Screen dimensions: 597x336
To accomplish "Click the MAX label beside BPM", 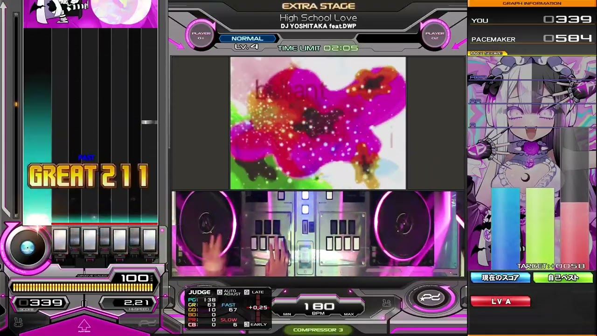I will coord(349,314).
